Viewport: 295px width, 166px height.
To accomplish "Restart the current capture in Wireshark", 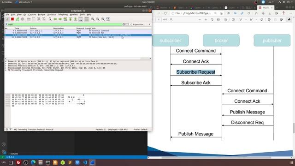I will [x=18, y=19].
